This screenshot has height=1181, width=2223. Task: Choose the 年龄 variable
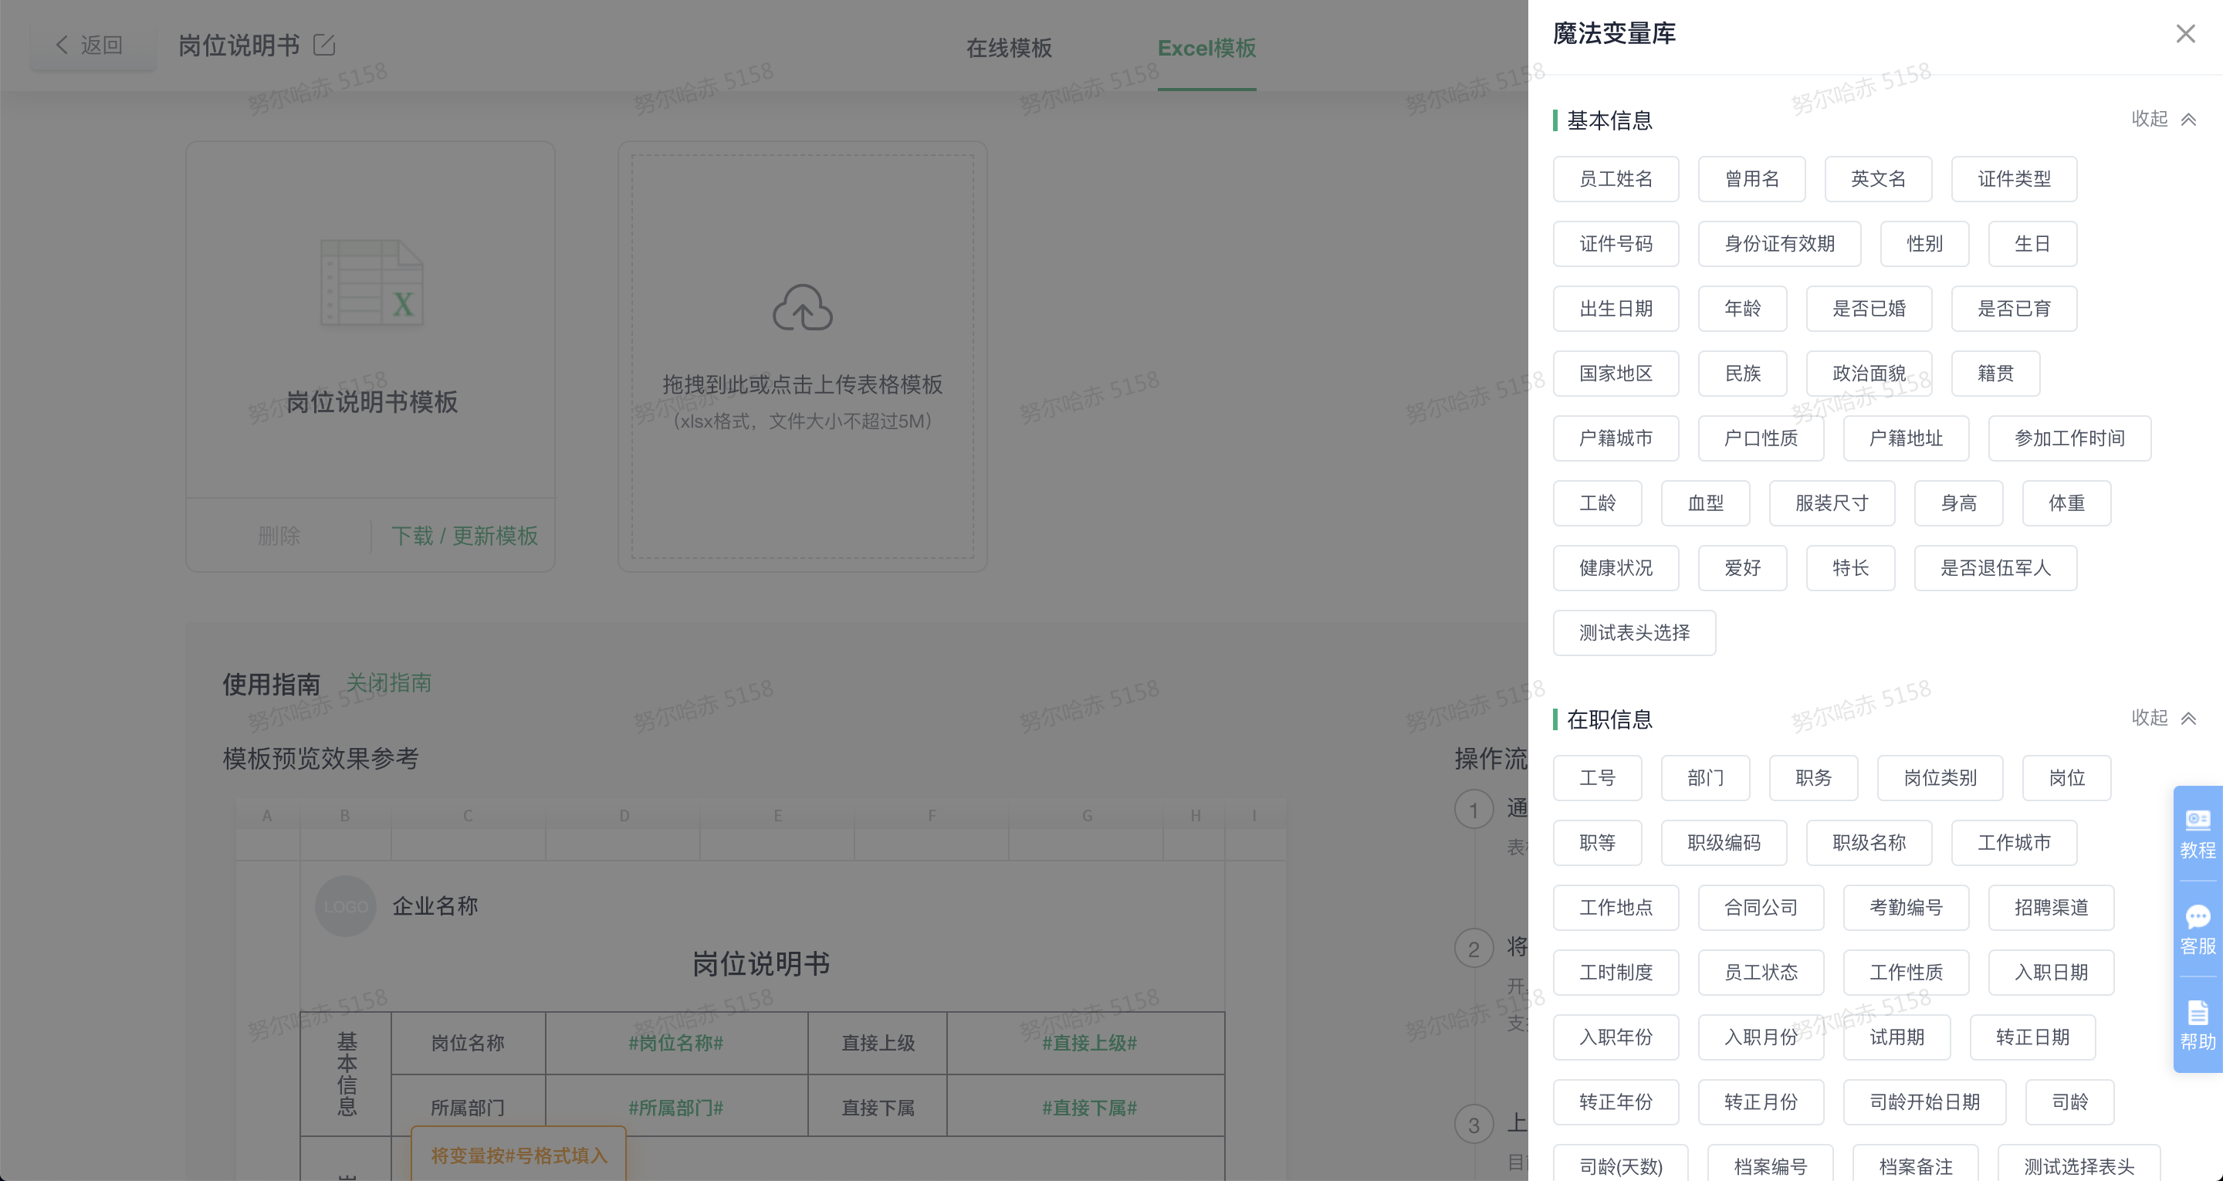point(1742,308)
